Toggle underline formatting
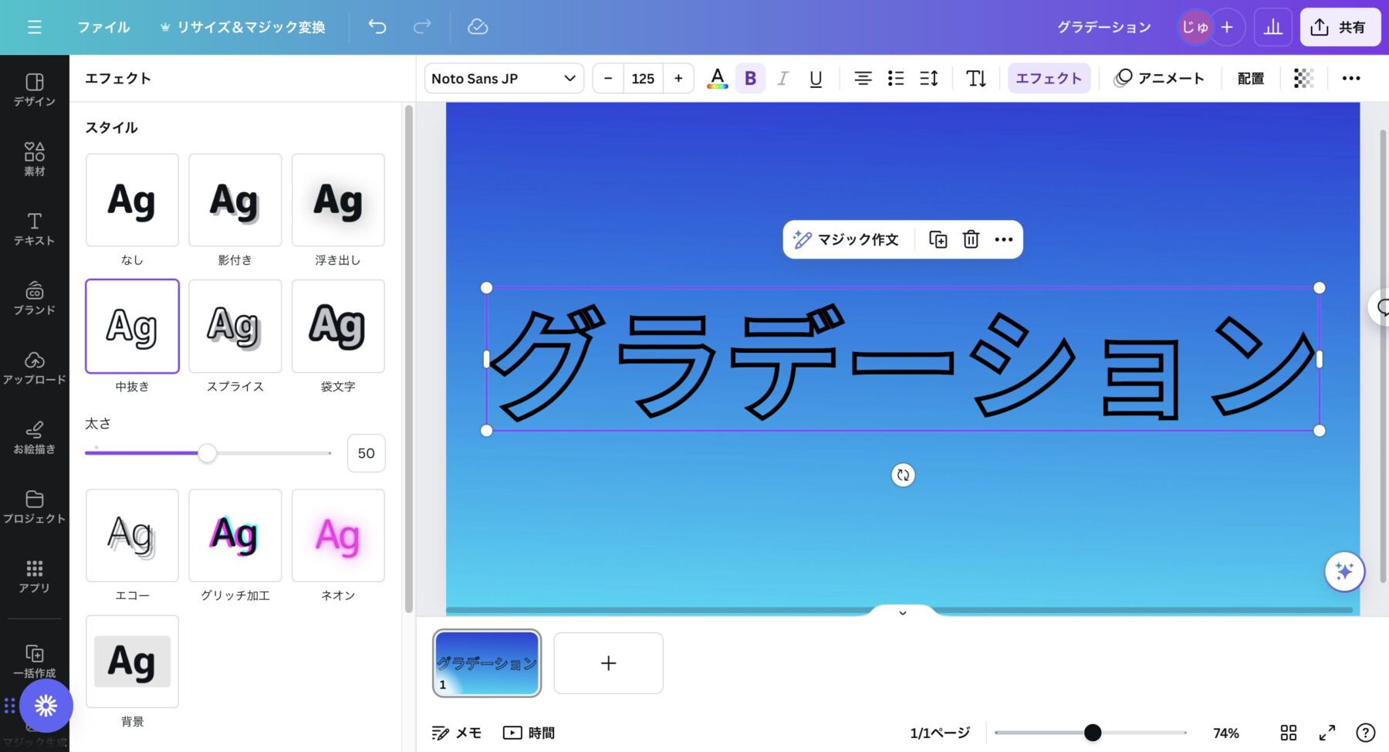This screenshot has width=1389, height=752. (x=816, y=78)
